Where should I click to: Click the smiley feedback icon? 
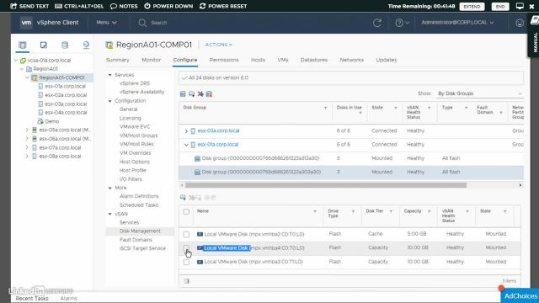click(520, 23)
